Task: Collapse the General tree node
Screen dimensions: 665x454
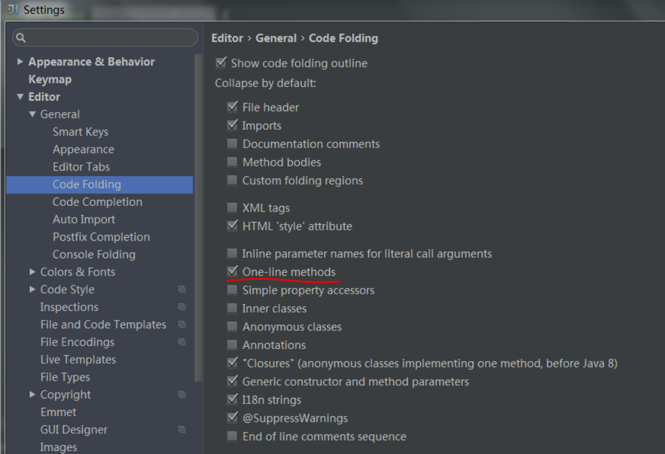Action: [32, 114]
